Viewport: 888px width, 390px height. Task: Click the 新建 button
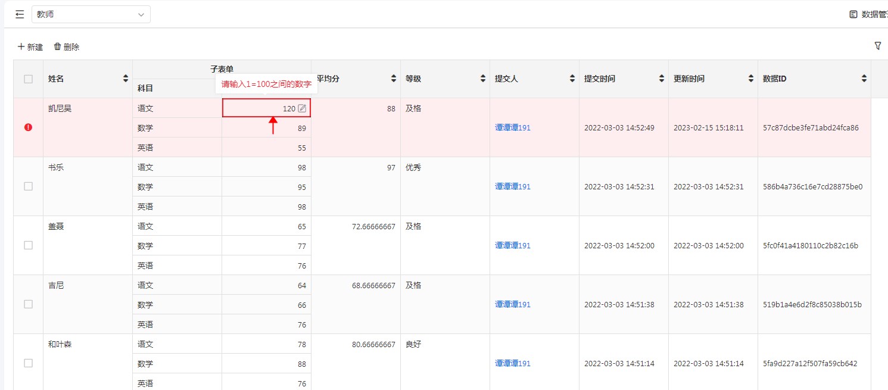[30, 46]
